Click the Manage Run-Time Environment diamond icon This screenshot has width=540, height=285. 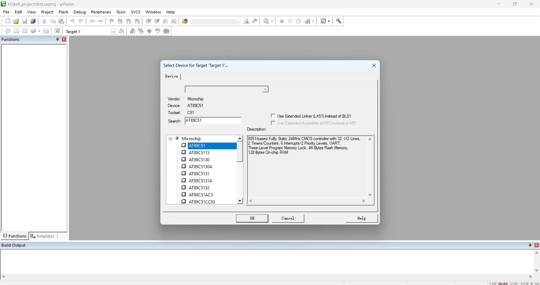(x=149, y=31)
